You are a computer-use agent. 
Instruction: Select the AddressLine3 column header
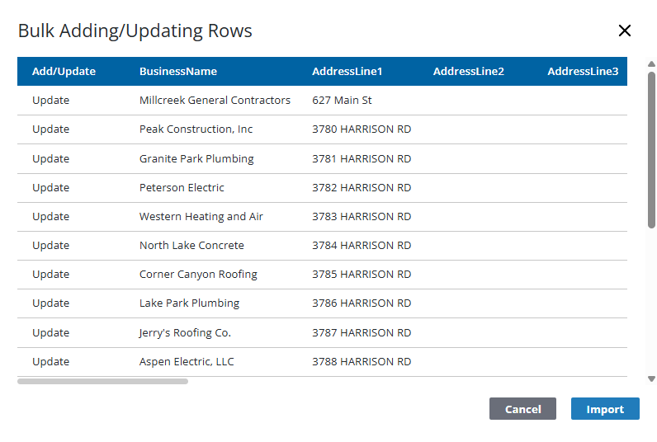(582, 72)
